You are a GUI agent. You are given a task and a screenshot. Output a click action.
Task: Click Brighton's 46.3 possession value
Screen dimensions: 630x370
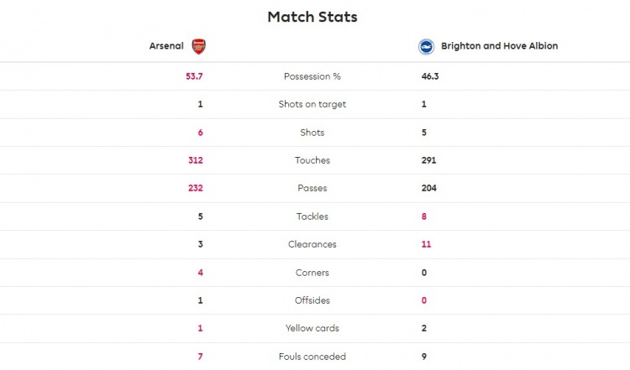pyautogui.click(x=430, y=76)
